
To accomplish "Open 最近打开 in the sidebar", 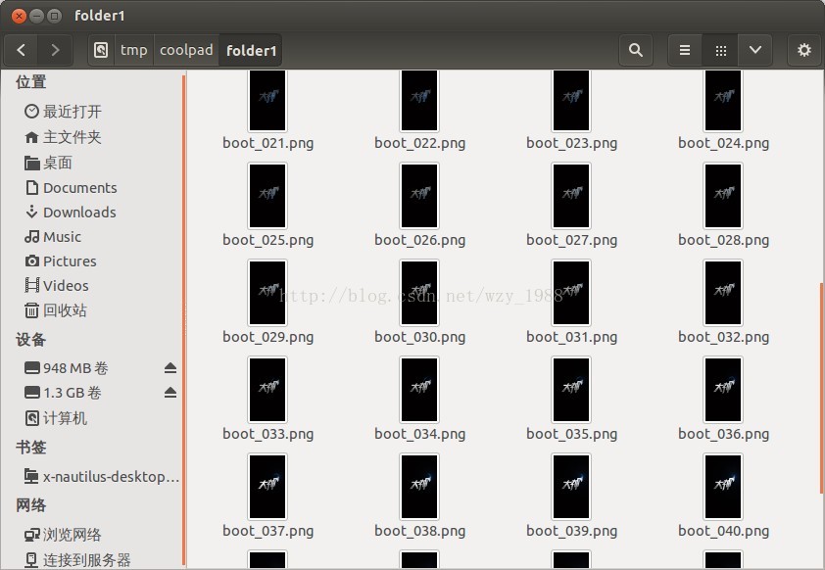I will point(63,112).
